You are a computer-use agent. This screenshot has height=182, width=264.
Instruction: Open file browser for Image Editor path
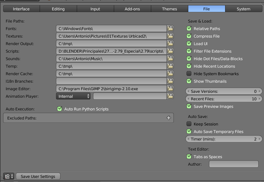point(170,89)
